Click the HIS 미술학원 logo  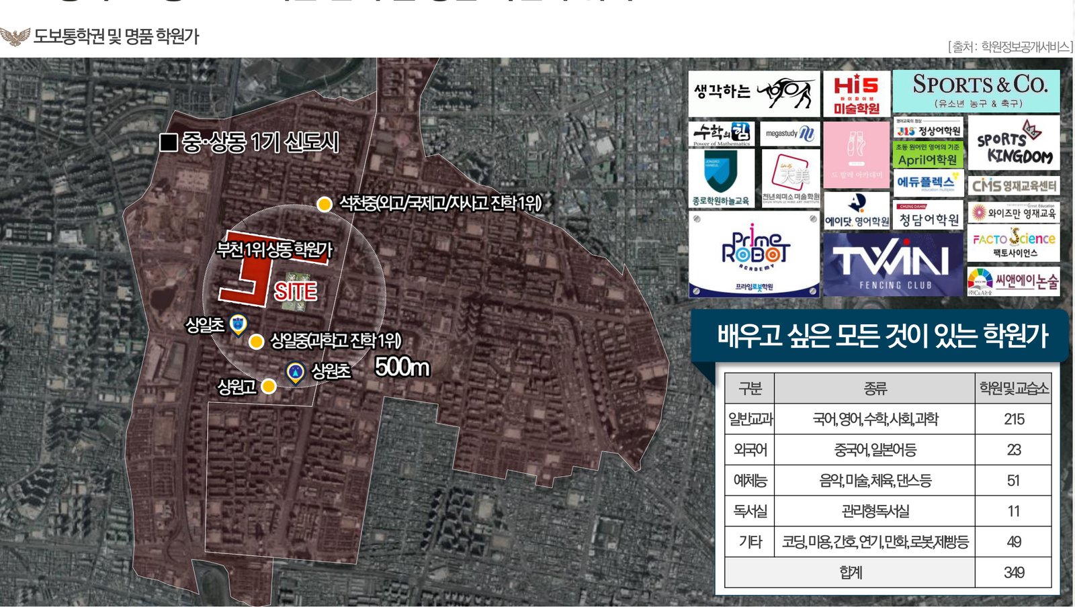point(857,94)
